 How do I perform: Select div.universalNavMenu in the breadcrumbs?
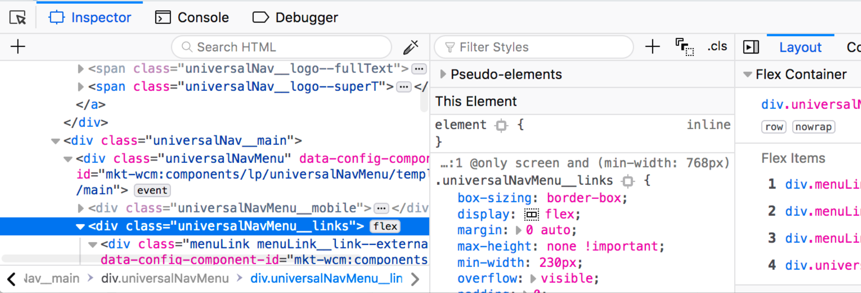[x=165, y=279]
